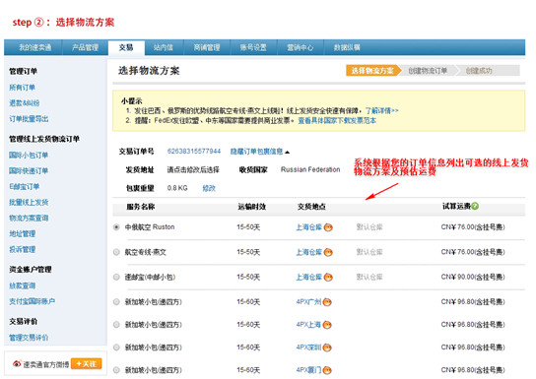Click chat icon beside 4PX上海
The image size is (536, 379).
tap(327, 325)
